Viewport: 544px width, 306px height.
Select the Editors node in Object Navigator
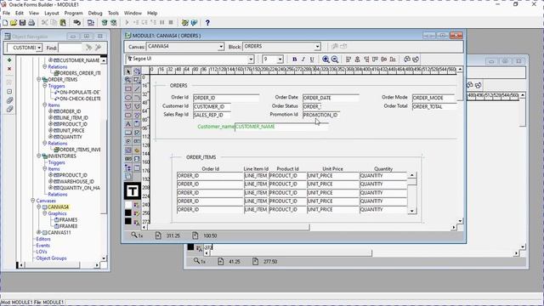(x=43, y=239)
